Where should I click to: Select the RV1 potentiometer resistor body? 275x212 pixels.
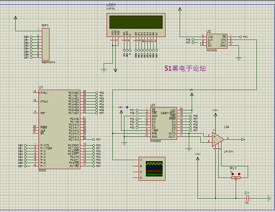[236, 178]
